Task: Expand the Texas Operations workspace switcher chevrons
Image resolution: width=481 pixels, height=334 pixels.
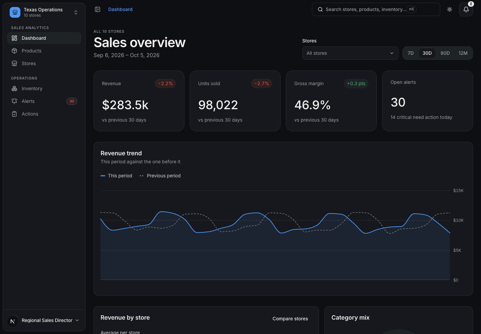Action: (76, 12)
